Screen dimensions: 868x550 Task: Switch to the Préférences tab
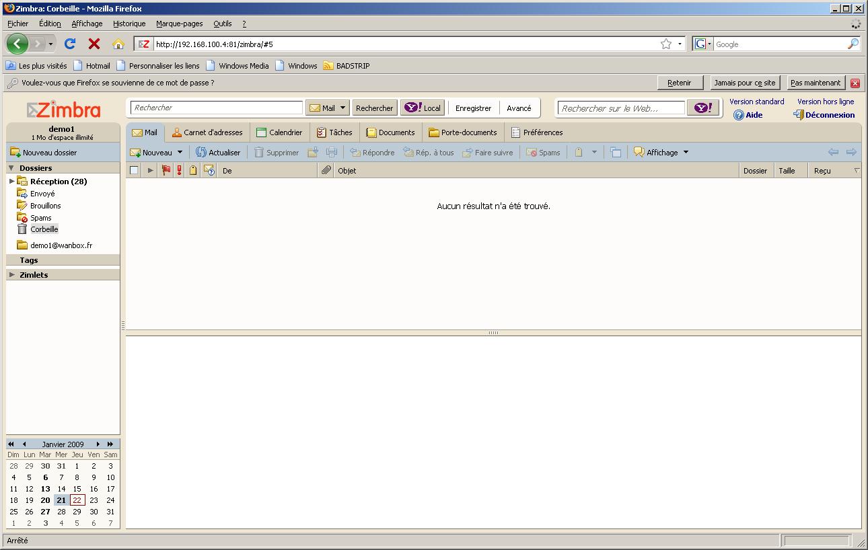point(537,132)
